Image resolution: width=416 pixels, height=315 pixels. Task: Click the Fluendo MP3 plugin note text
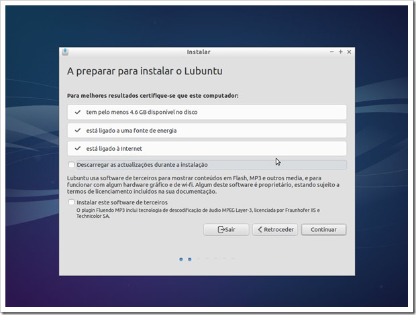[198, 213]
